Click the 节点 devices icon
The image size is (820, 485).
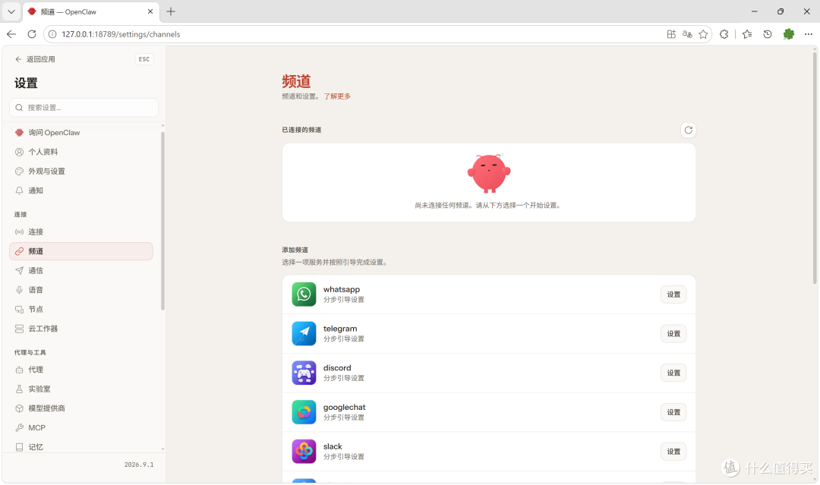[x=19, y=310]
